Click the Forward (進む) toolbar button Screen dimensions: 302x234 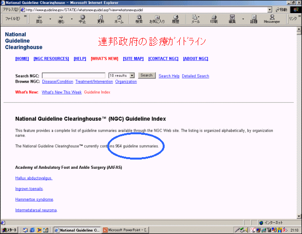click(61, 19)
